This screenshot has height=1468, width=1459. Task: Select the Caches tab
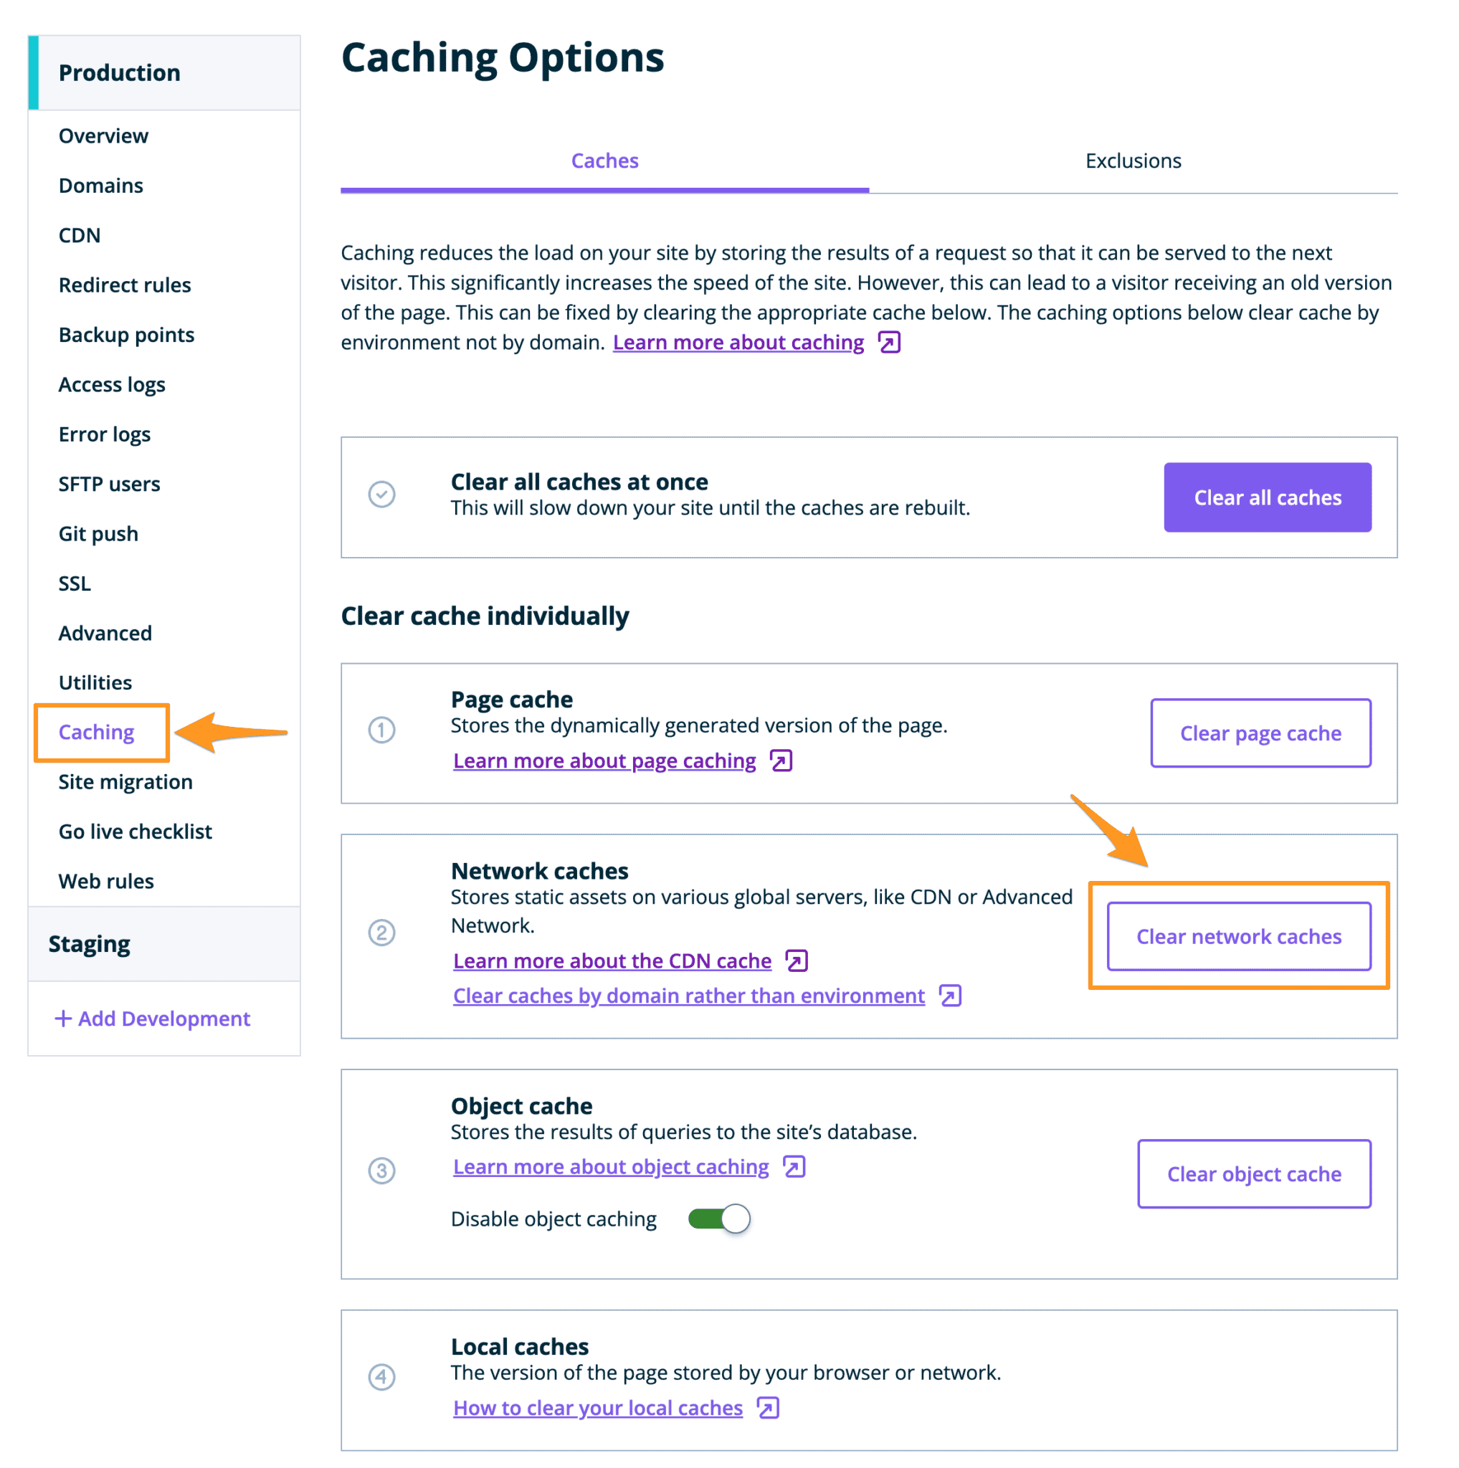604,161
